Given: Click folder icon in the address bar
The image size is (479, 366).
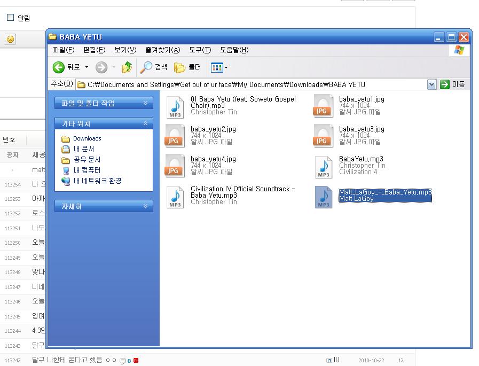Looking at the screenshot, I should tap(81, 85).
